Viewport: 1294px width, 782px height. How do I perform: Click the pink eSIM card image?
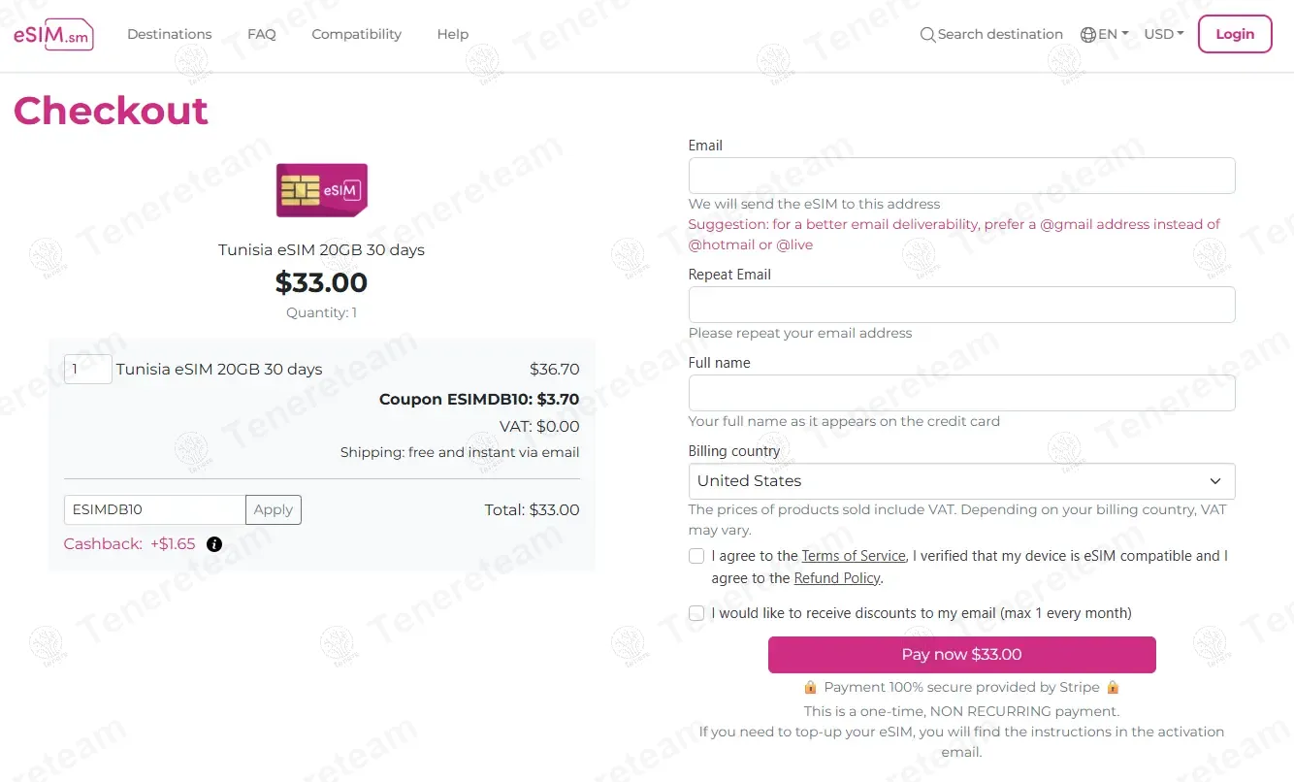point(321,190)
